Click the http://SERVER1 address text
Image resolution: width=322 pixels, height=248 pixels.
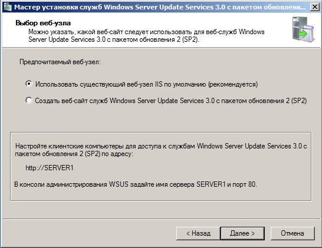[50, 168]
